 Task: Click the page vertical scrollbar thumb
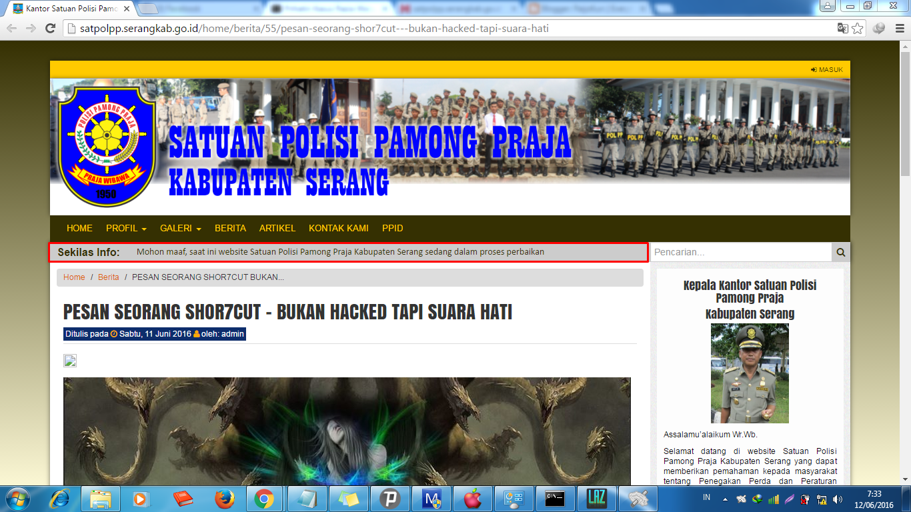click(905, 113)
